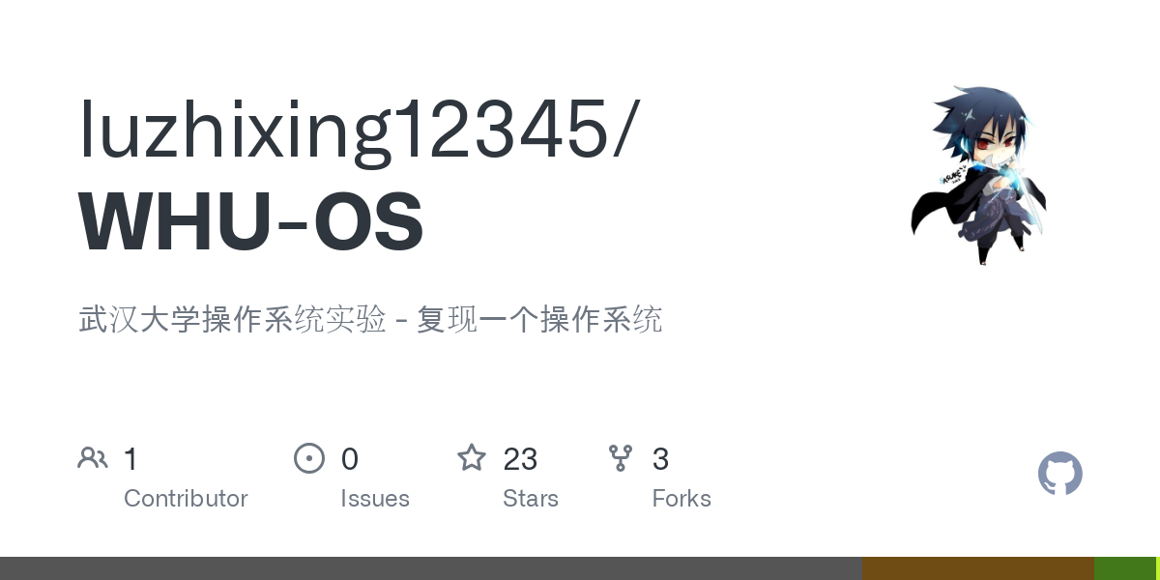The width and height of the screenshot is (1160, 580).
Task: Click the green language bar segment
Action: coord(1125,568)
